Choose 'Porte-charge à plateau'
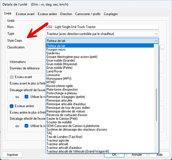This screenshot has height=160, width=172. pos(100,93)
